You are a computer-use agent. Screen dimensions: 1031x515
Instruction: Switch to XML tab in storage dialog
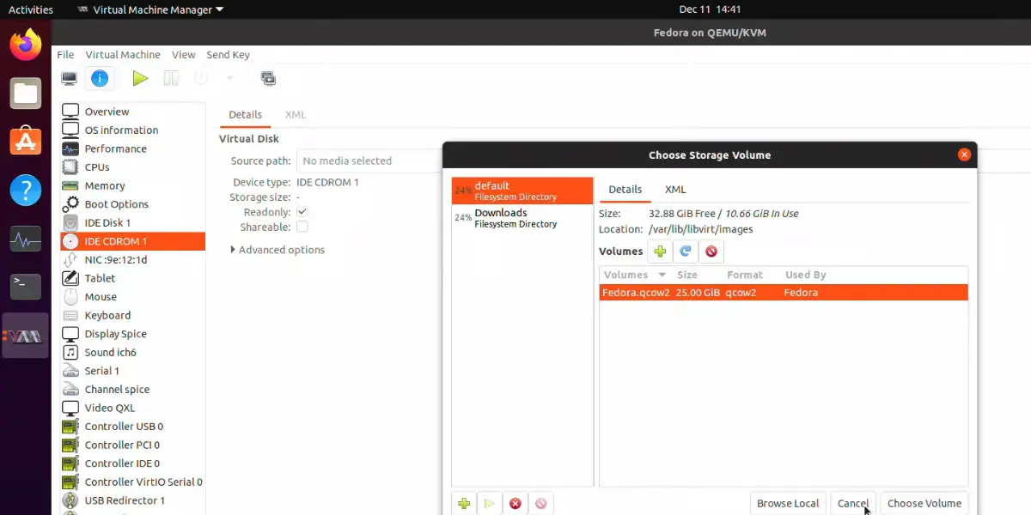675,190
